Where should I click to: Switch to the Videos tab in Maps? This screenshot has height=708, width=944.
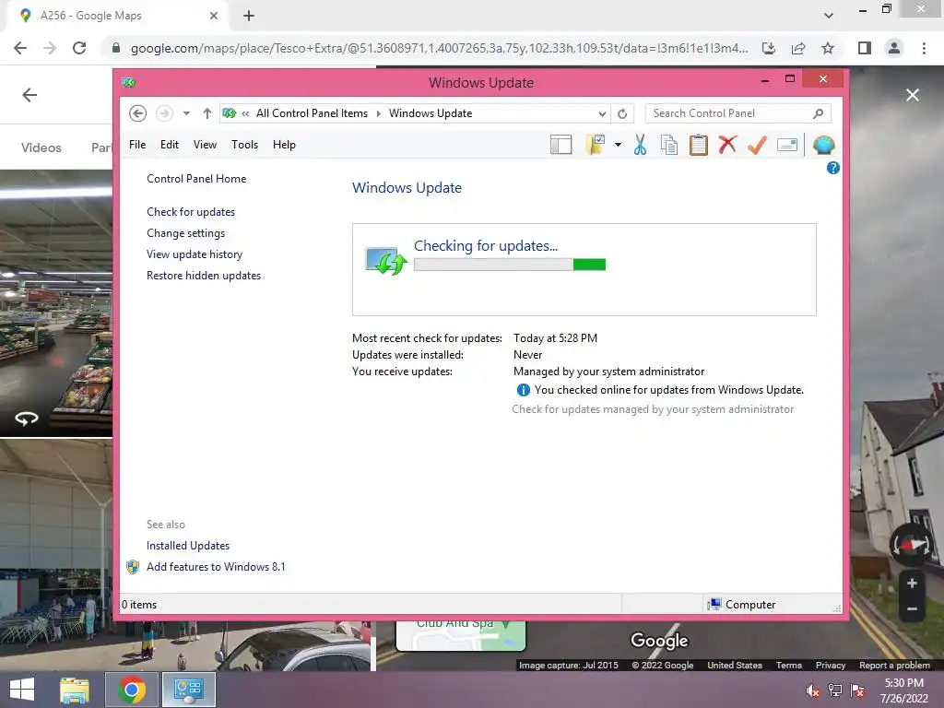tap(41, 147)
